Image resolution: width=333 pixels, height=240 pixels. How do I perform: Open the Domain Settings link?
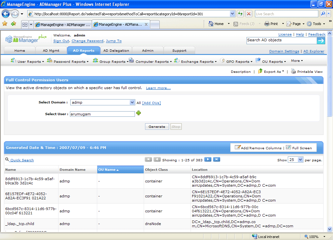click(x=284, y=51)
